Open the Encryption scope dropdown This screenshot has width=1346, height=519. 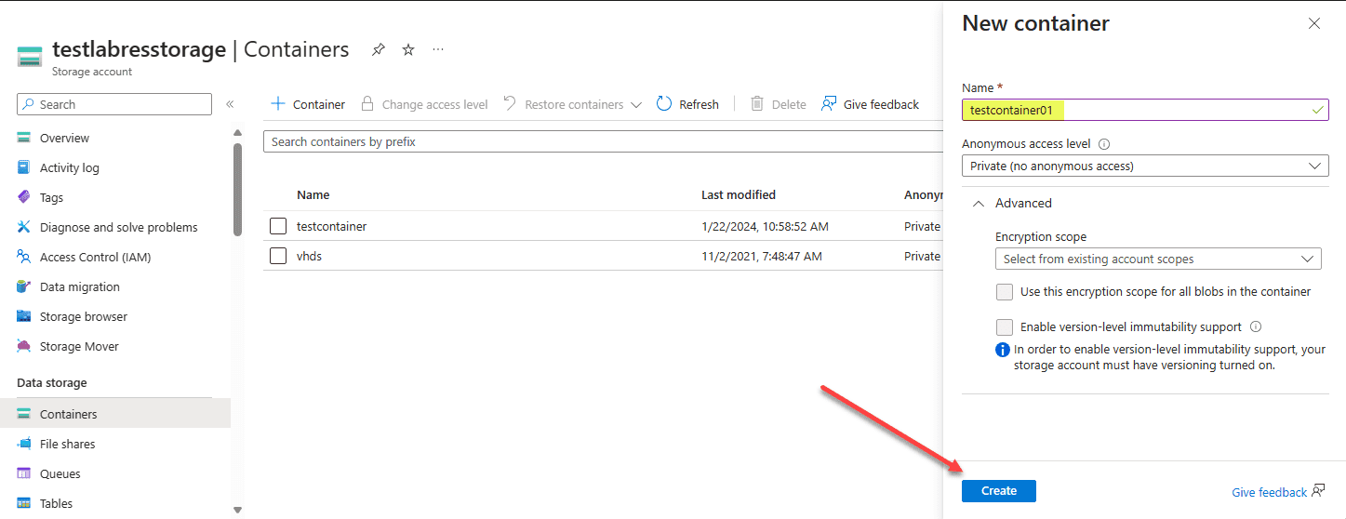(x=1158, y=259)
